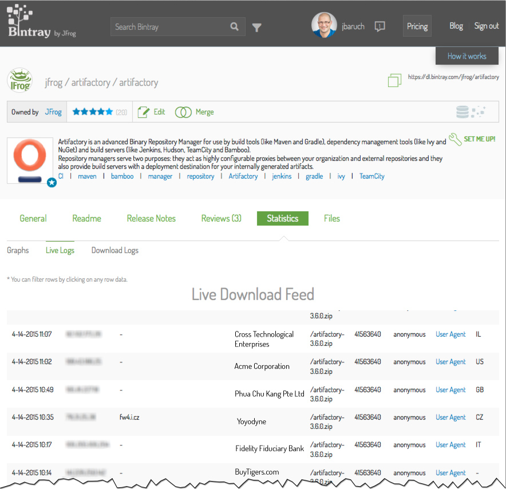Select the Download Logs view
The image size is (506, 489).
(114, 250)
